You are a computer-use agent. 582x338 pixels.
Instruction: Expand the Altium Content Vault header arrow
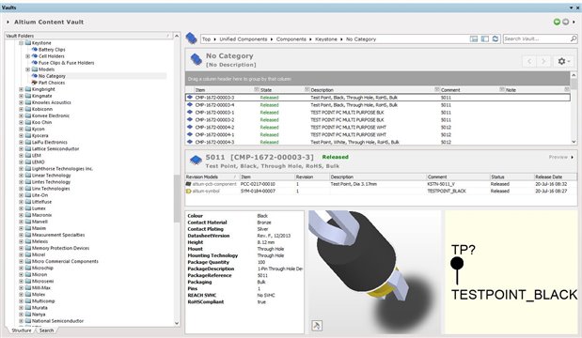tap(8, 23)
